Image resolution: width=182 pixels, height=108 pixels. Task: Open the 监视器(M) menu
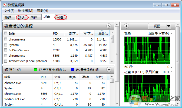coord(25,11)
